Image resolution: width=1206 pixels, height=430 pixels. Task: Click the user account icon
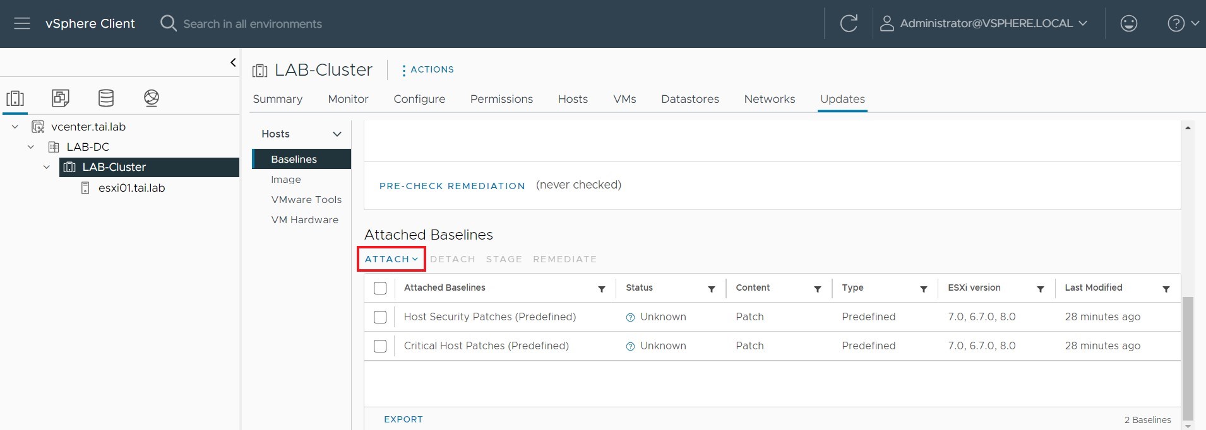(887, 23)
